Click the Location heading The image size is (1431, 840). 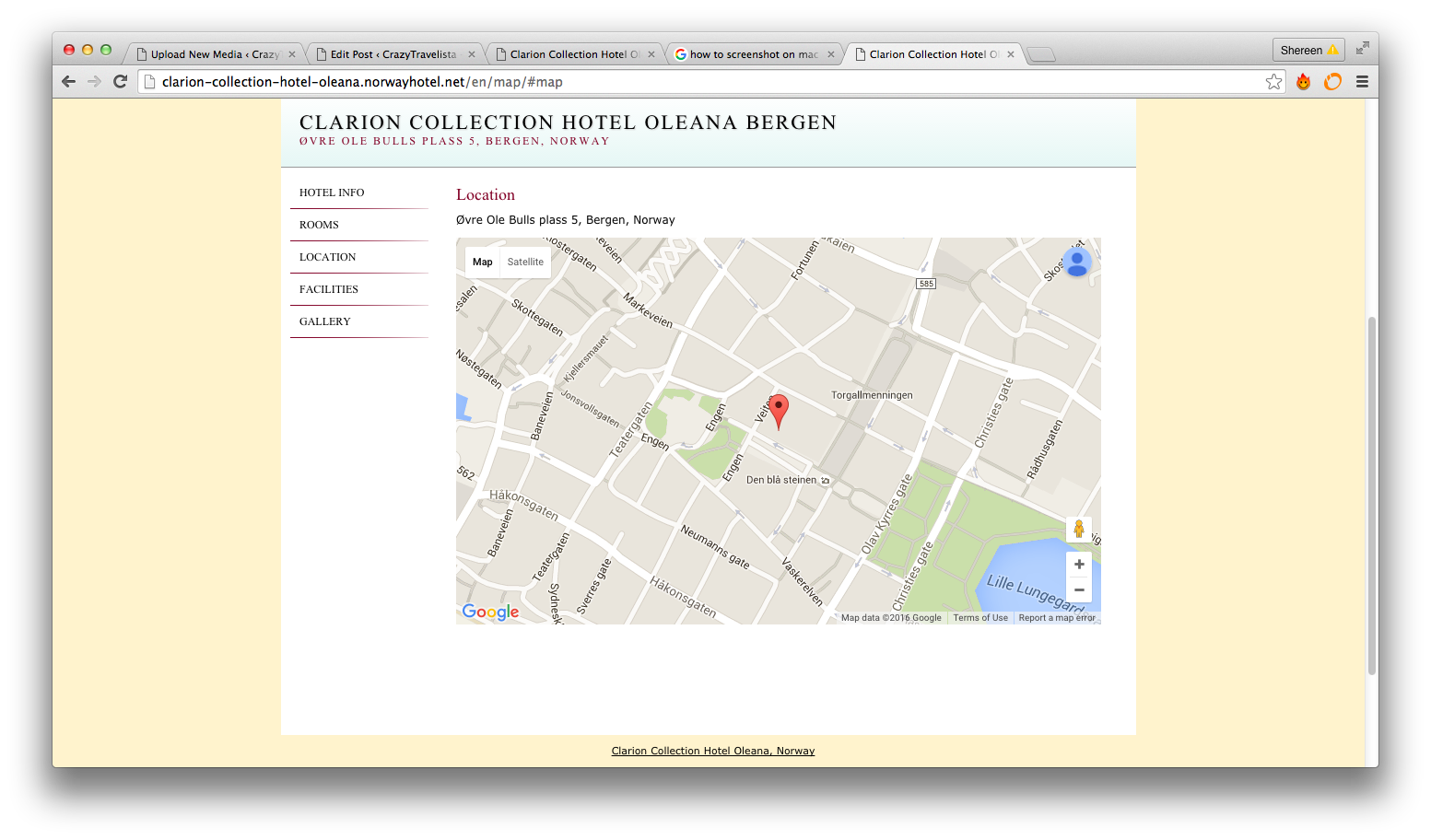(486, 194)
